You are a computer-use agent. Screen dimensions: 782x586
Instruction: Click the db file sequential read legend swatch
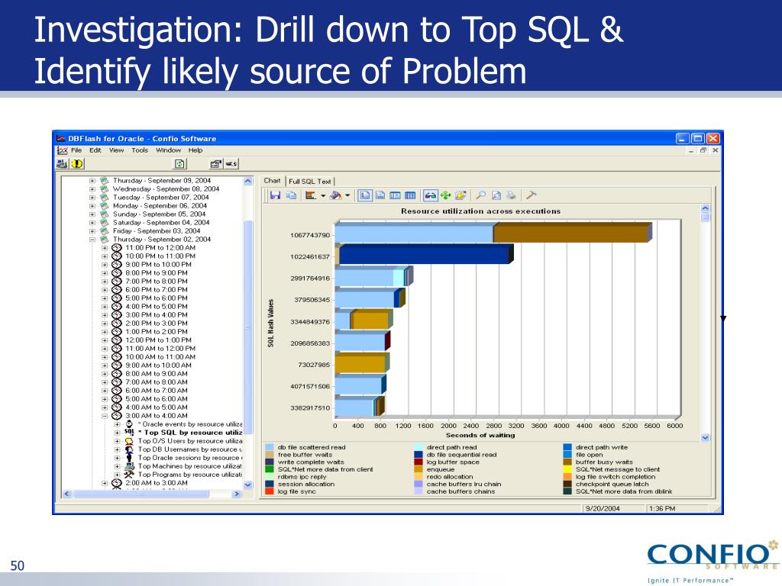(x=418, y=455)
